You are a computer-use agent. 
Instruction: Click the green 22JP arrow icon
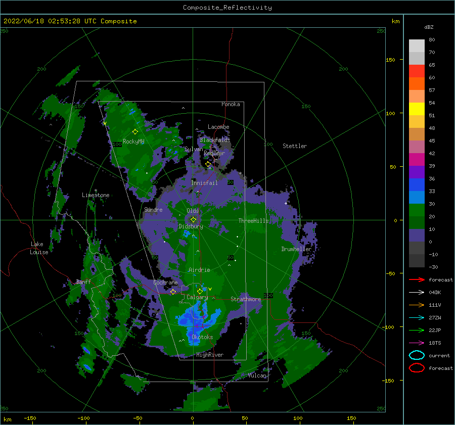[417, 330]
